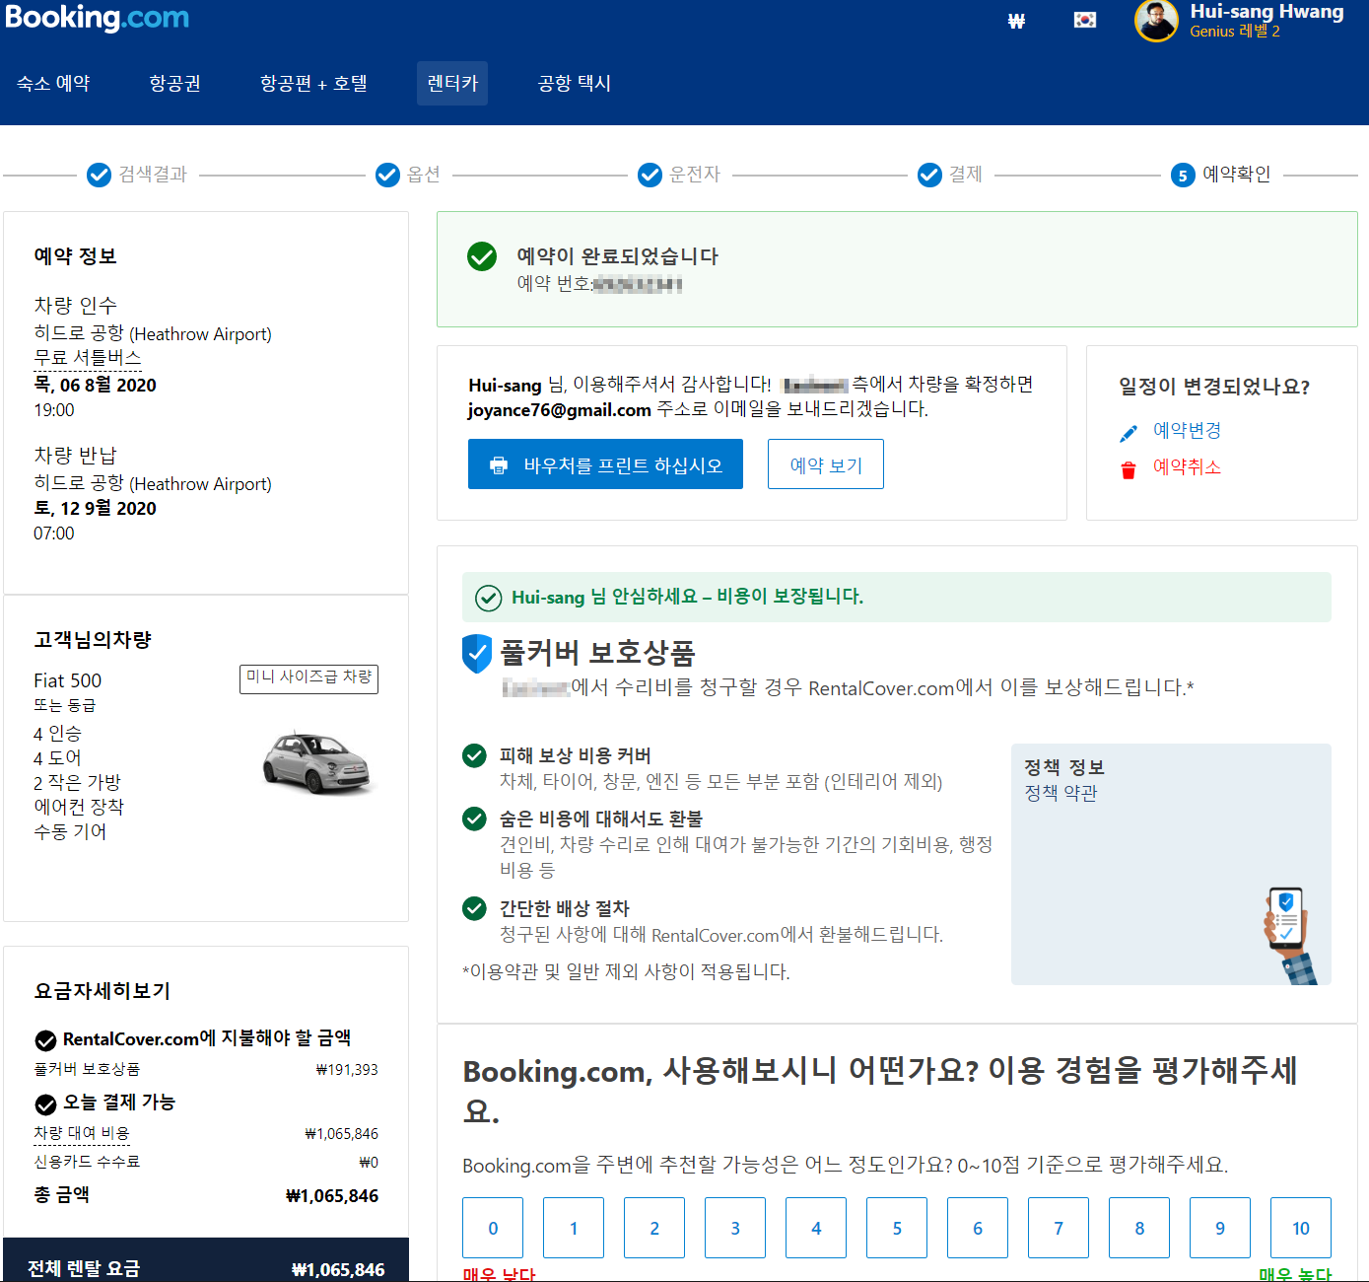1369x1282 pixels.
Task: Open 정책 약관 link
Action: [x=1061, y=793]
